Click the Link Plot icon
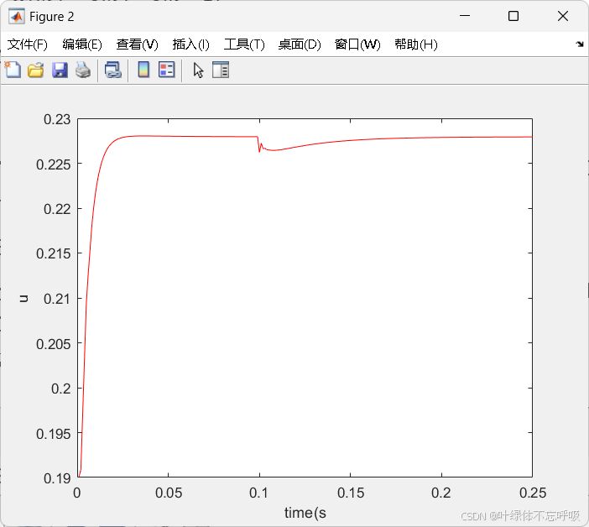Screen dimensions: 589x527 point(113,70)
